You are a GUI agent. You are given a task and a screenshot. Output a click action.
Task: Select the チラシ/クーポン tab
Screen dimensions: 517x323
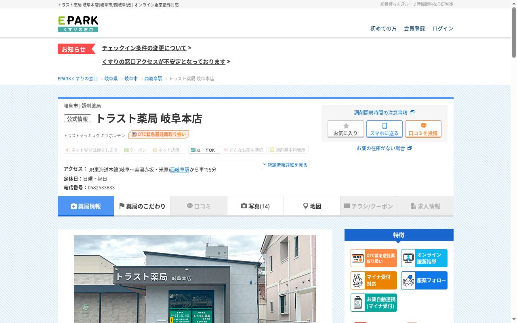tap(368, 206)
